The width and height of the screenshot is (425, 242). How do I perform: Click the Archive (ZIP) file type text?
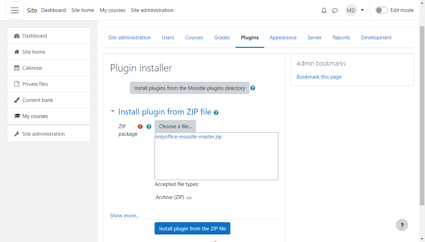tap(170, 197)
